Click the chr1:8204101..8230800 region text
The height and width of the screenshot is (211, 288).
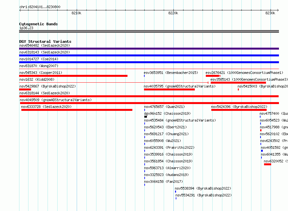click(40, 7)
